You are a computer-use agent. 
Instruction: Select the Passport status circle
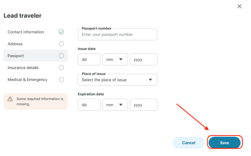coord(61,56)
